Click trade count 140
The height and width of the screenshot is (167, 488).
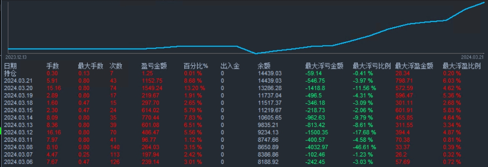115,147
